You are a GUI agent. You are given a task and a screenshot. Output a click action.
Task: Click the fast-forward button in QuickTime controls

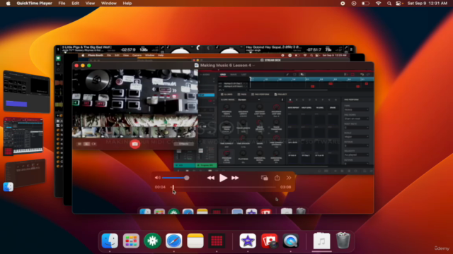[235, 178]
